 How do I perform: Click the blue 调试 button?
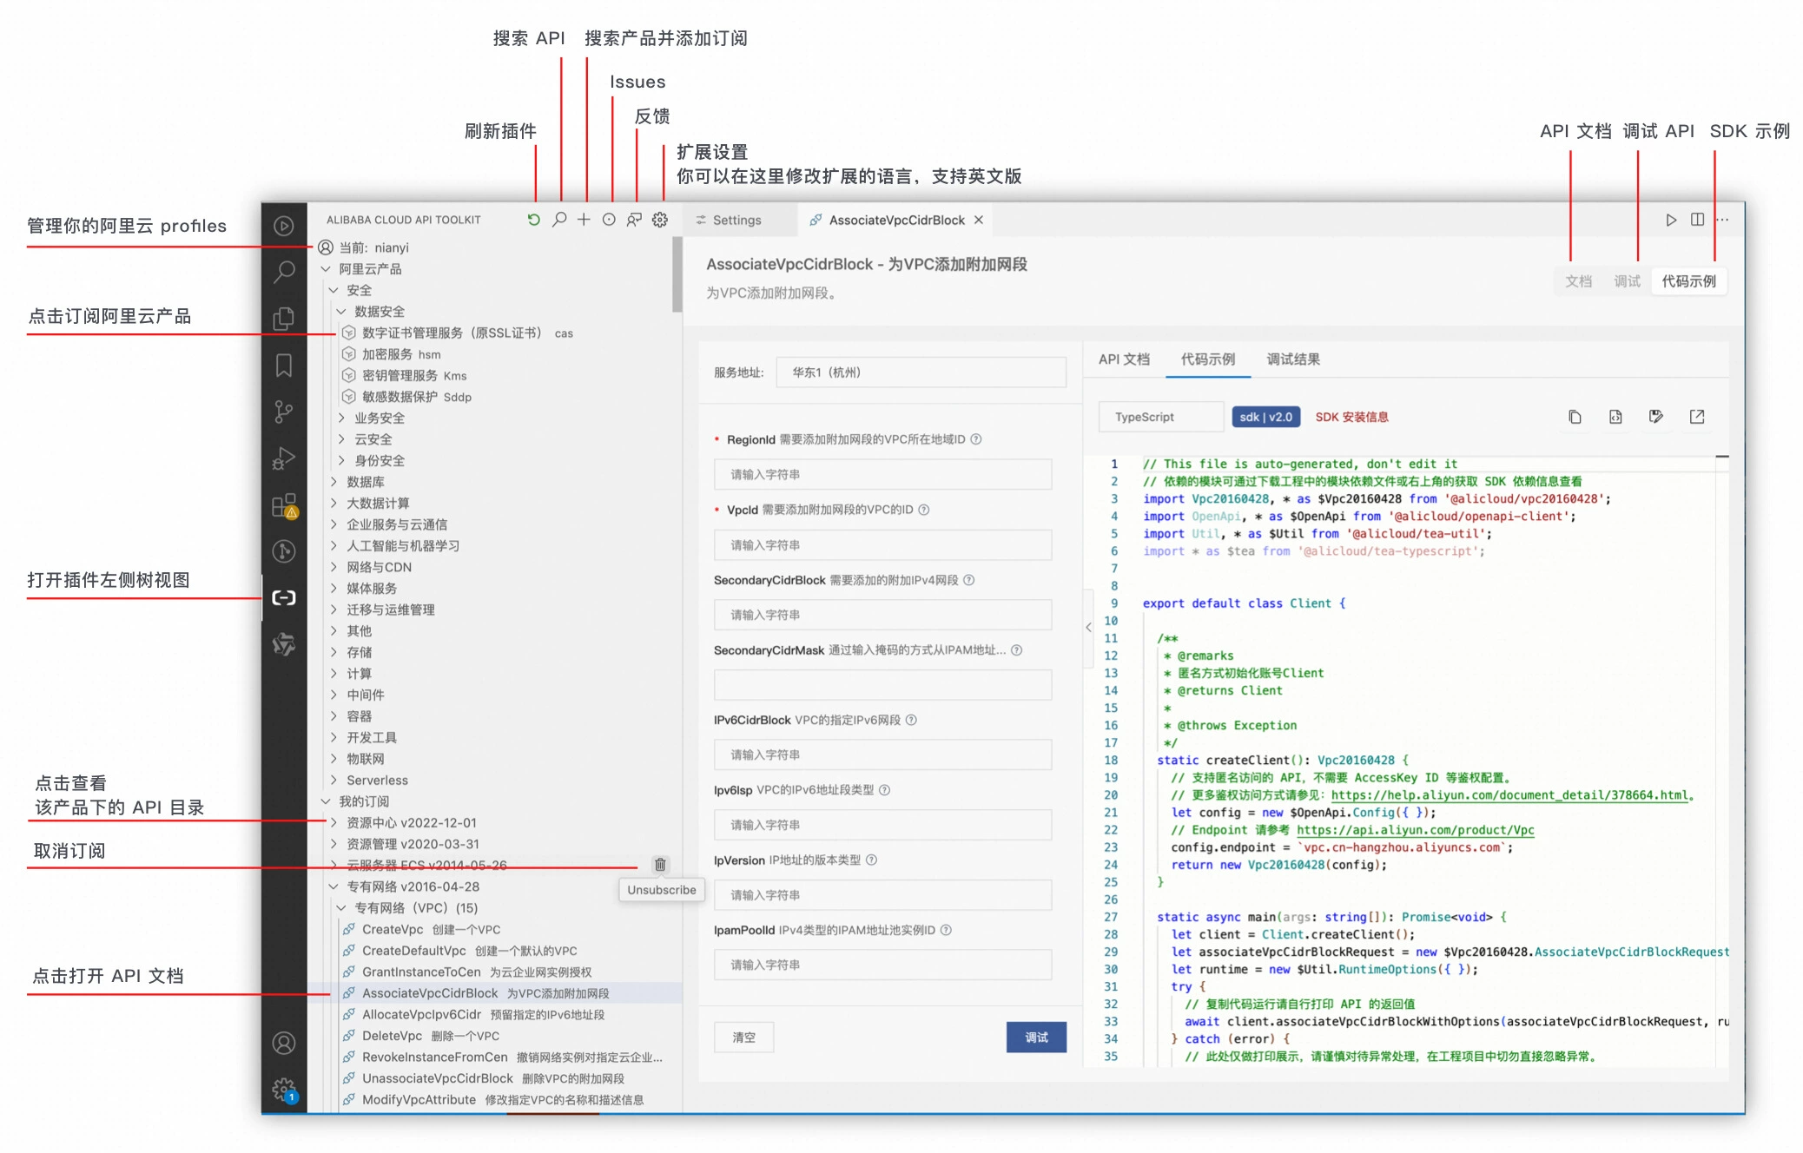[x=1035, y=1038]
